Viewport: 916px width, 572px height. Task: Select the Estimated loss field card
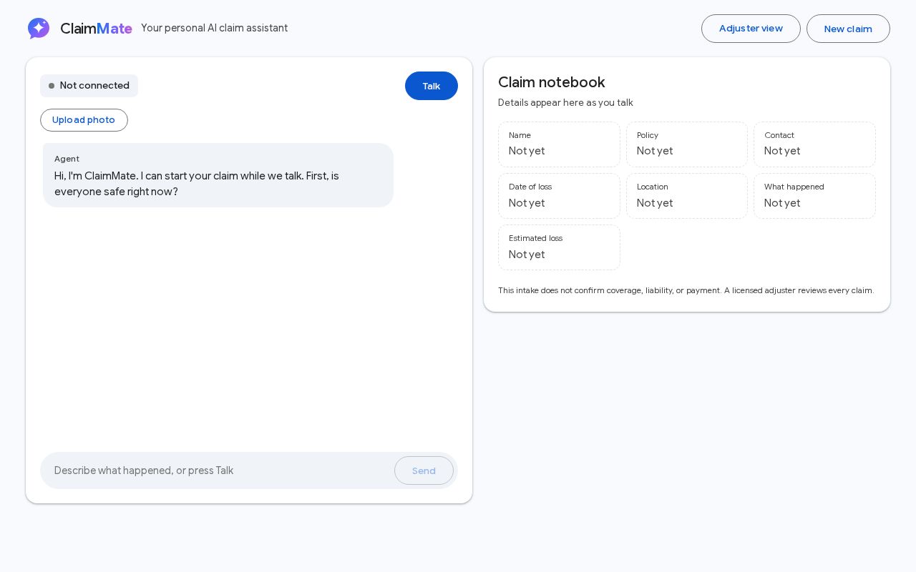click(x=559, y=247)
